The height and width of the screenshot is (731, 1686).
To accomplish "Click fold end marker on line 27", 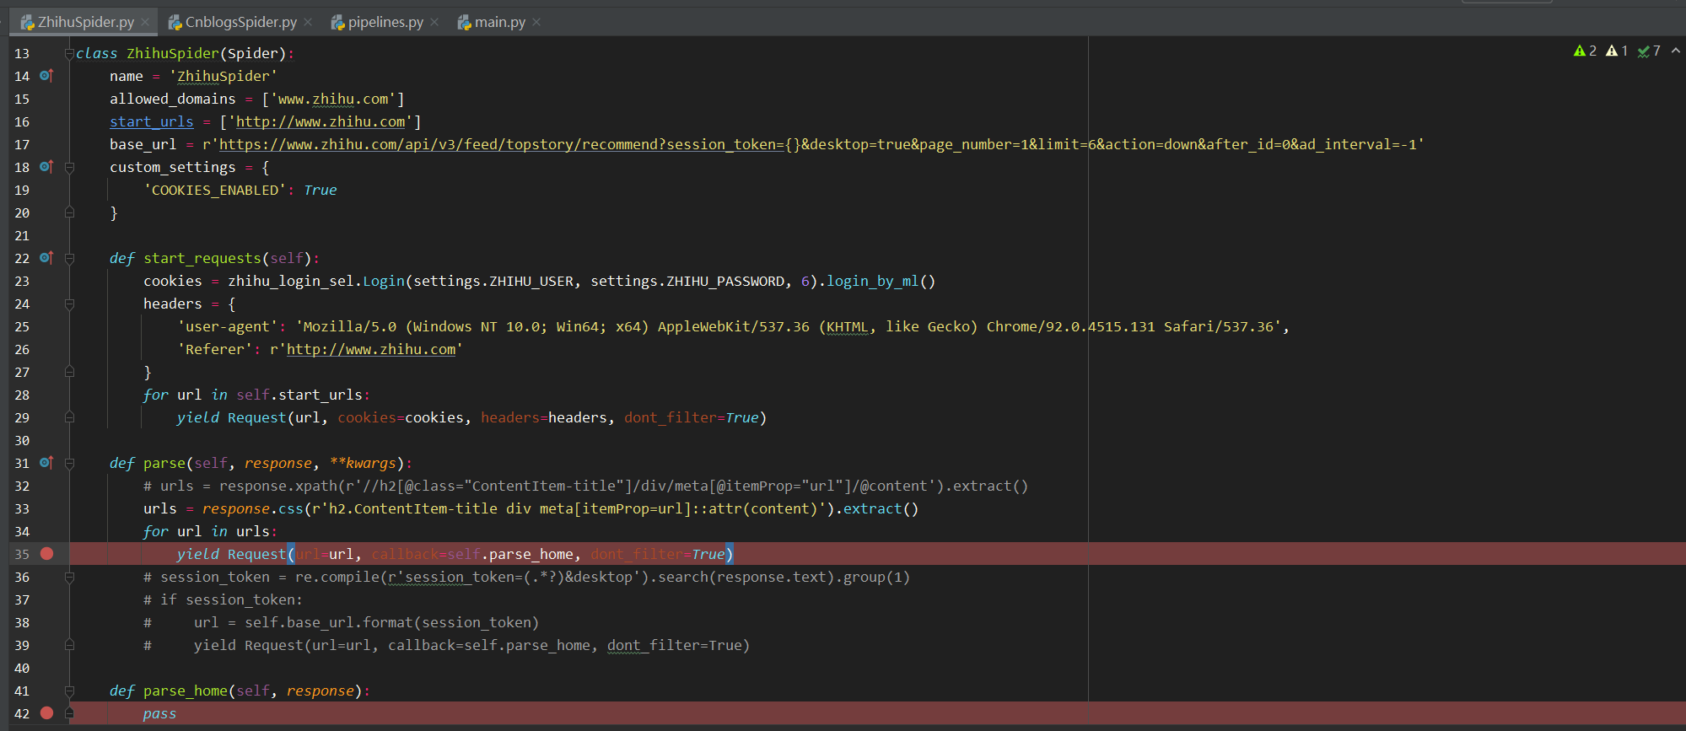I will 69,372.
